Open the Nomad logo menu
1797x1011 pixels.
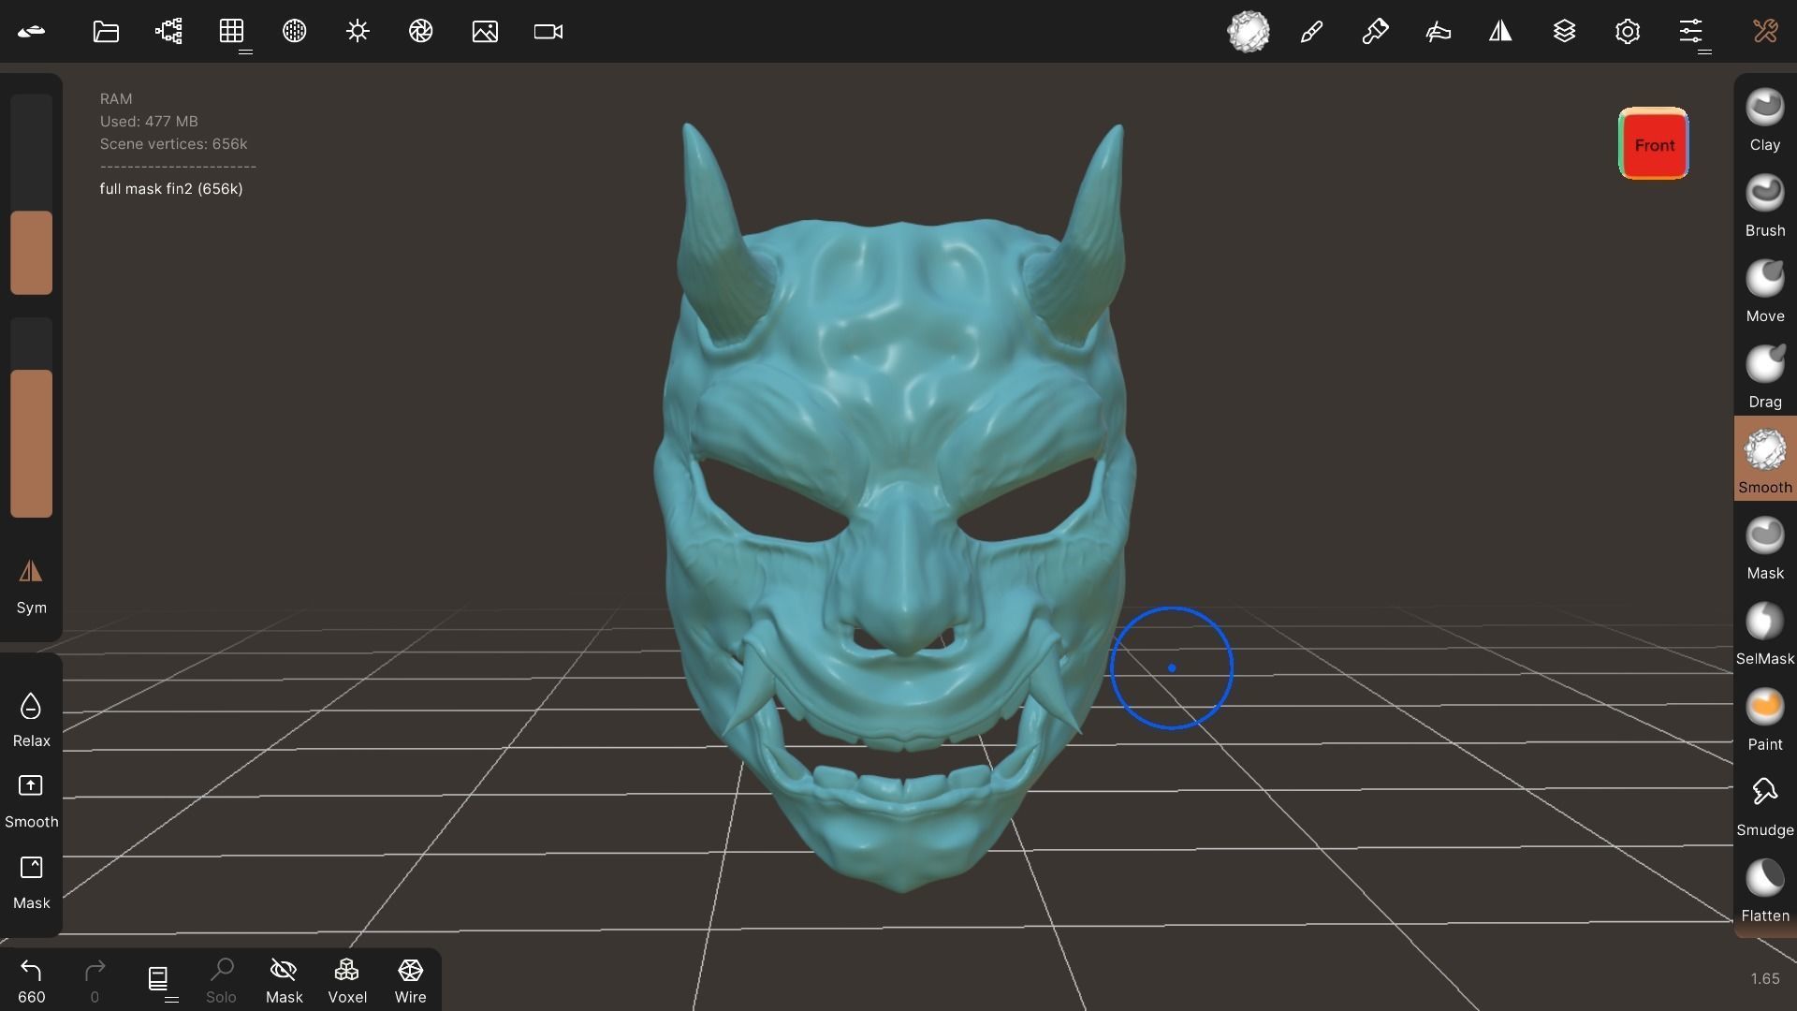coord(31,32)
